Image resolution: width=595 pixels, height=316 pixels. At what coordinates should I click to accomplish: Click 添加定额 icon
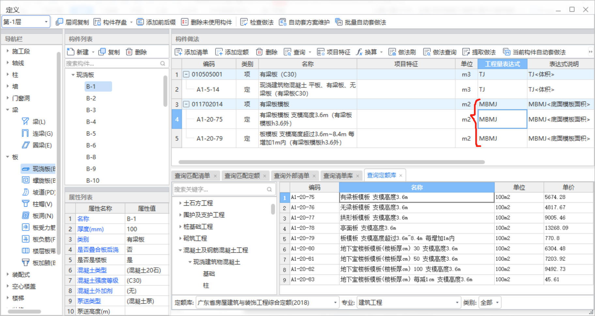[219, 52]
